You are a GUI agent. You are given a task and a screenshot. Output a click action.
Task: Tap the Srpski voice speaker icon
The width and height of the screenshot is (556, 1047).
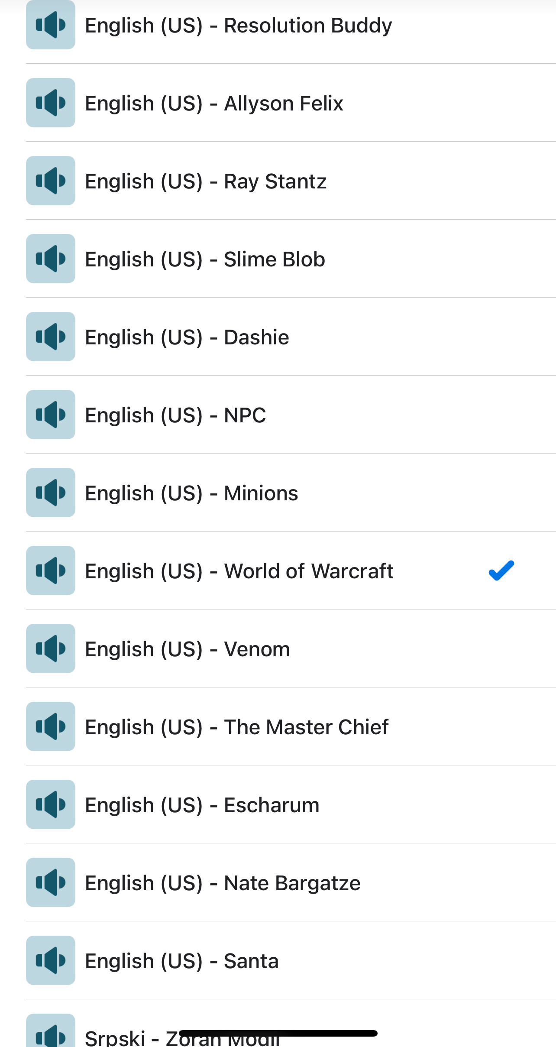[50, 1033]
